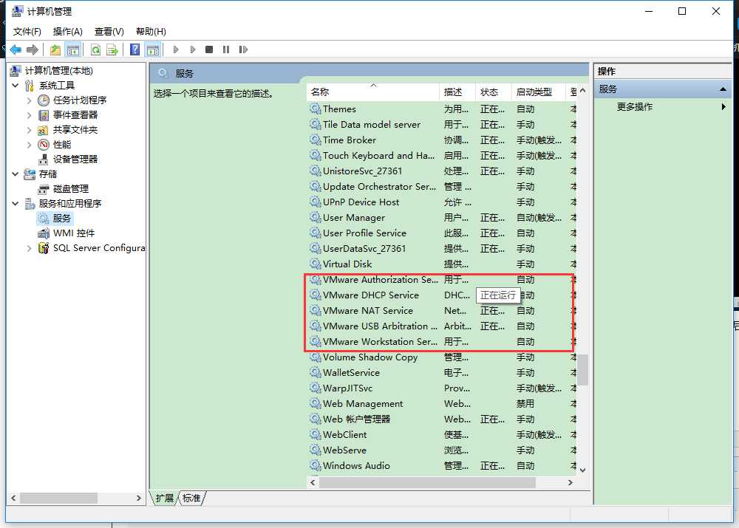Viewport: 739px width, 528px height.
Task: Open Disk Management (磁盘管理) in tree
Action: pyautogui.click(x=71, y=189)
